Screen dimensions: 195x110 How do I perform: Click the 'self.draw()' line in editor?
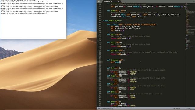(x=116, y=62)
